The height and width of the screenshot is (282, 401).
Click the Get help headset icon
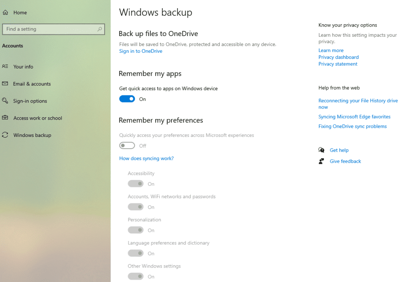[x=321, y=150]
